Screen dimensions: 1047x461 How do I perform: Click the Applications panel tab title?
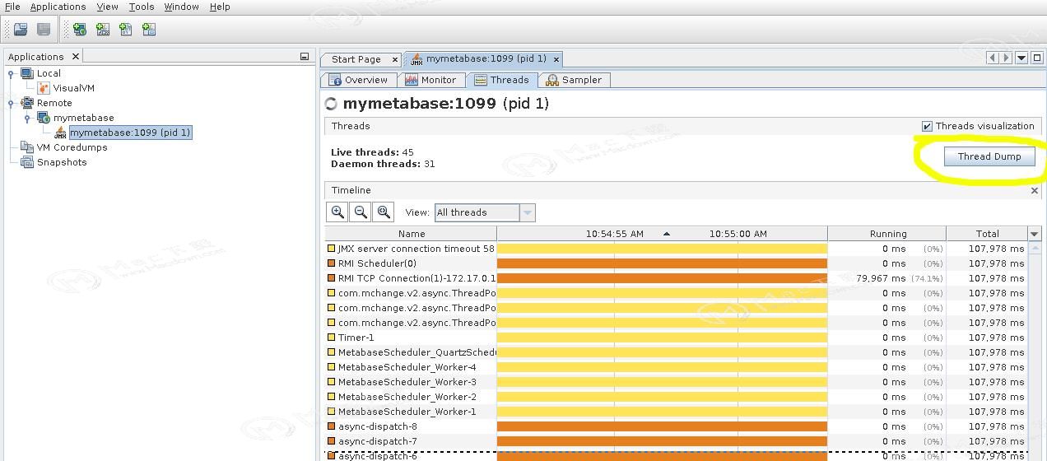[36, 57]
